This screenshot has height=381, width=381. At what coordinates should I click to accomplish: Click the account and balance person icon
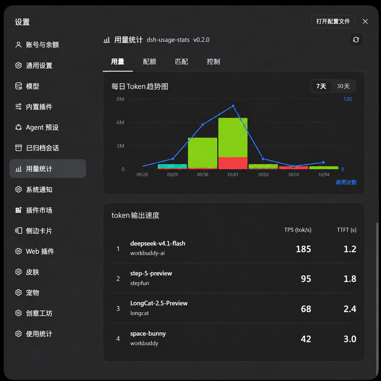(19, 45)
